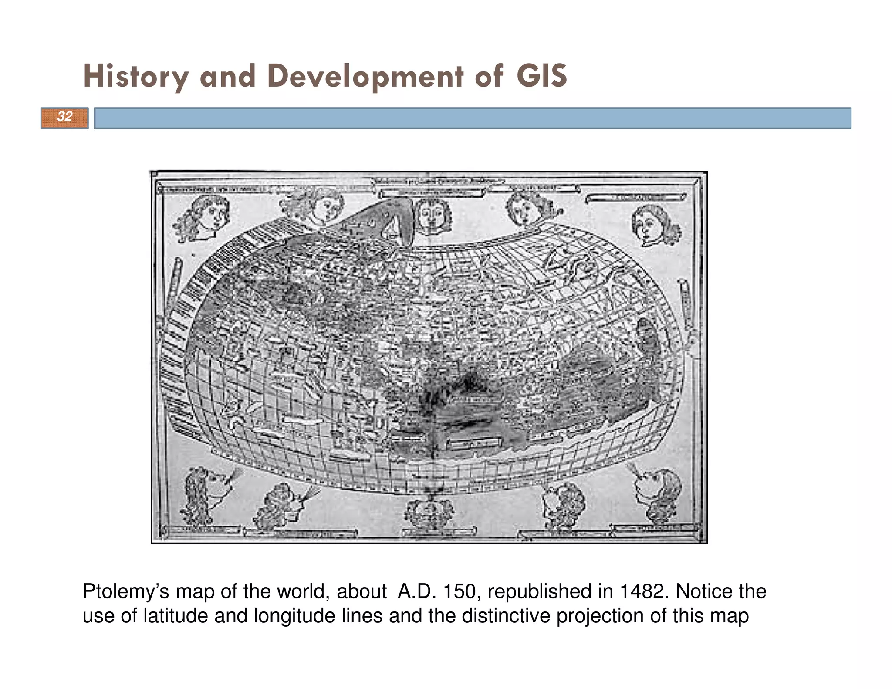The height and width of the screenshot is (689, 892).
Task: Click the caption line beginning 'use of latitude and longitude'
Action: [x=416, y=616]
